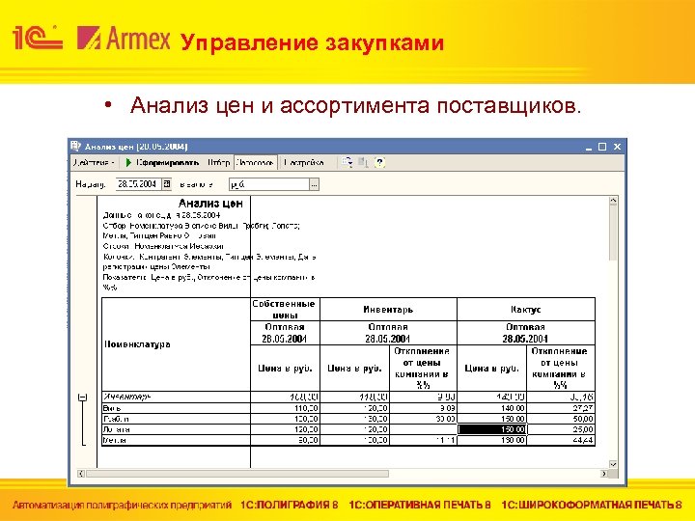Minimize the Анализ цен window
This screenshot has height=521, width=695.
tap(589, 147)
